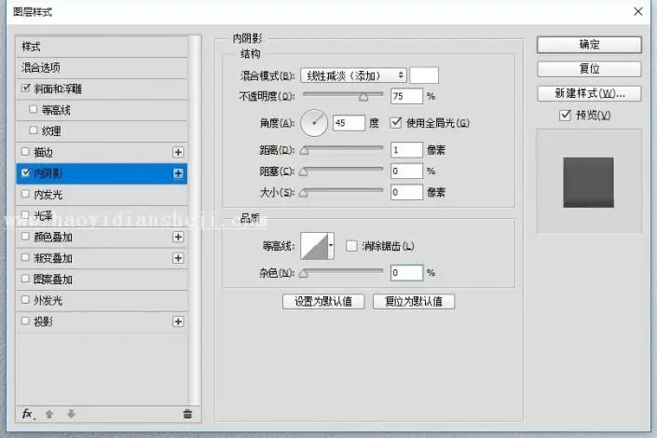
Task: Move effect up with up-arrow icon
Action: [x=49, y=414]
